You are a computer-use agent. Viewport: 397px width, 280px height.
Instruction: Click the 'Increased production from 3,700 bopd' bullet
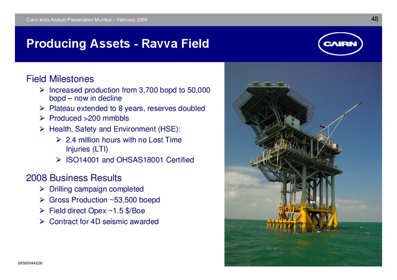pos(130,94)
